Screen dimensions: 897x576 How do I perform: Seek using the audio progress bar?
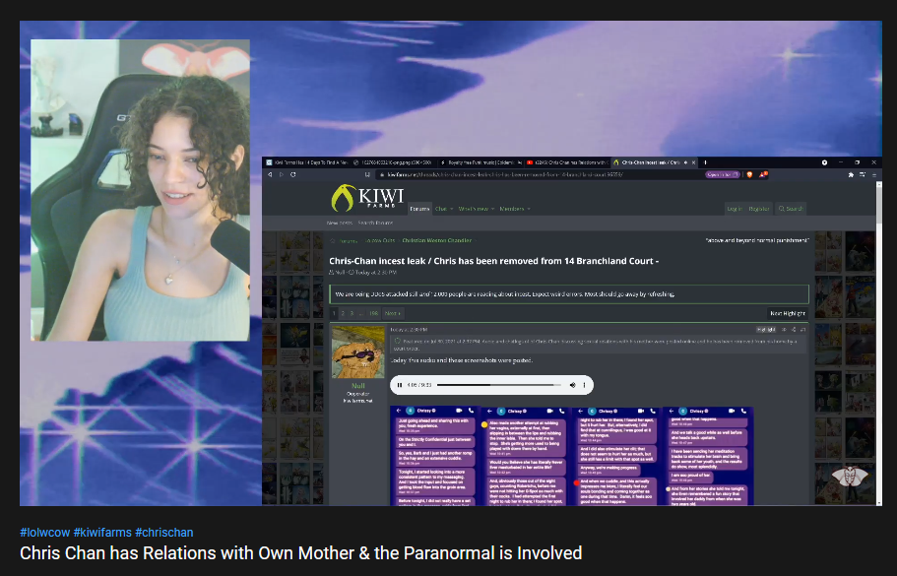coord(499,385)
